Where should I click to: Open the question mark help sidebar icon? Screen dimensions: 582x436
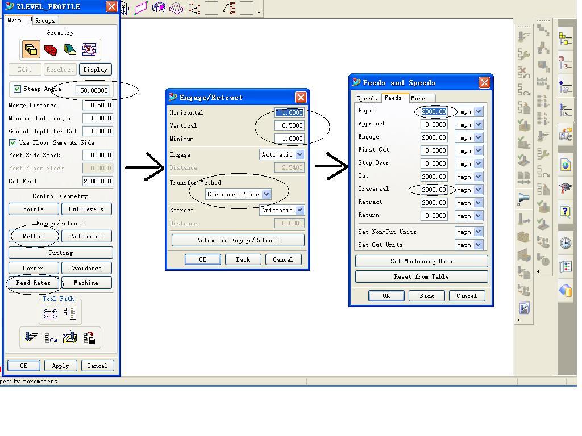tap(566, 212)
